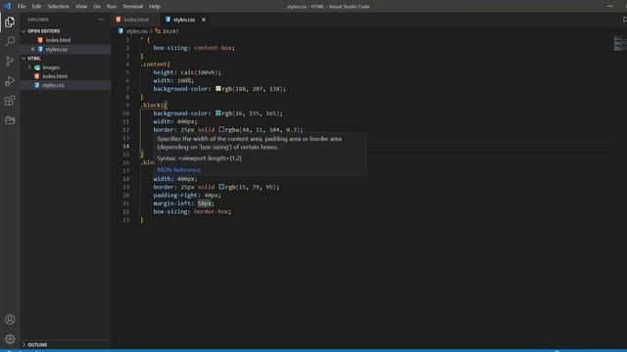627x352 pixels.
Task: Open the Accounts menu icon
Action: [x=10, y=320]
